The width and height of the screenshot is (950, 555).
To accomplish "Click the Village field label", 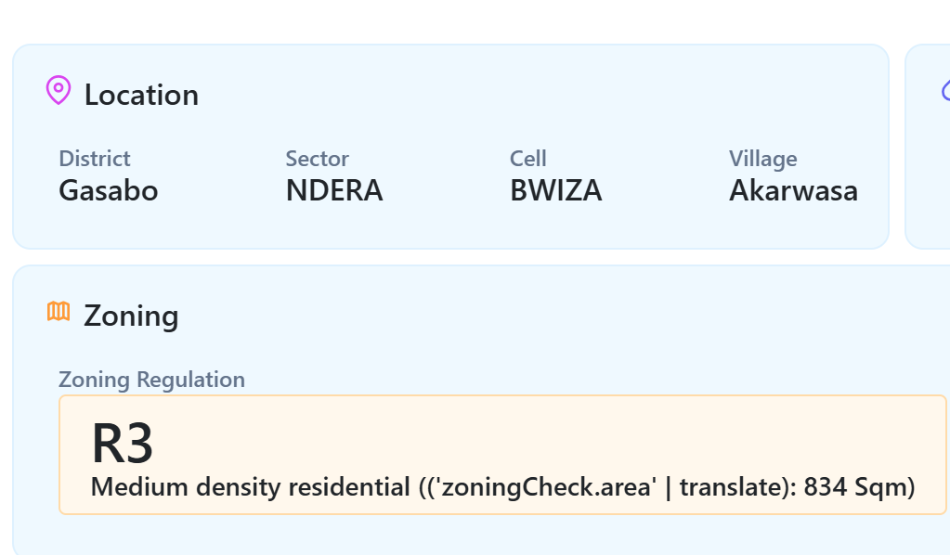I will pyautogui.click(x=763, y=159).
